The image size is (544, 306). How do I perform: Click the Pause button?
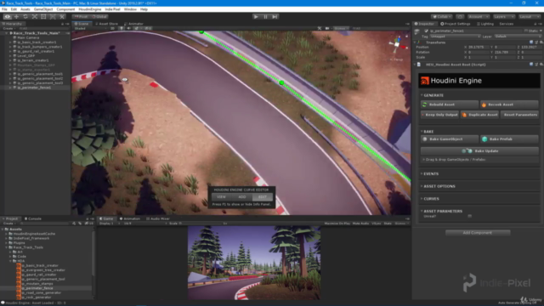pyautogui.click(x=265, y=17)
